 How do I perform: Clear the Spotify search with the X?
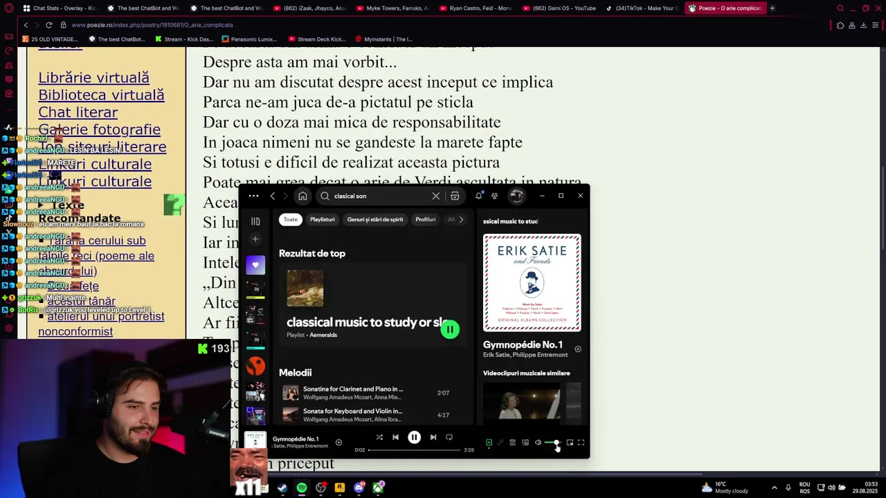point(436,196)
